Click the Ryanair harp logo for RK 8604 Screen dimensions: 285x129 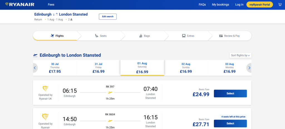[x=45, y=117]
